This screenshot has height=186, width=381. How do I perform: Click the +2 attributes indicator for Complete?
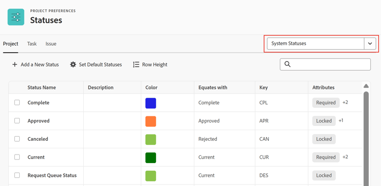pos(345,102)
